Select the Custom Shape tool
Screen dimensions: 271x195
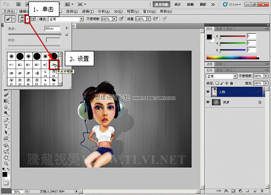click(x=6, y=139)
